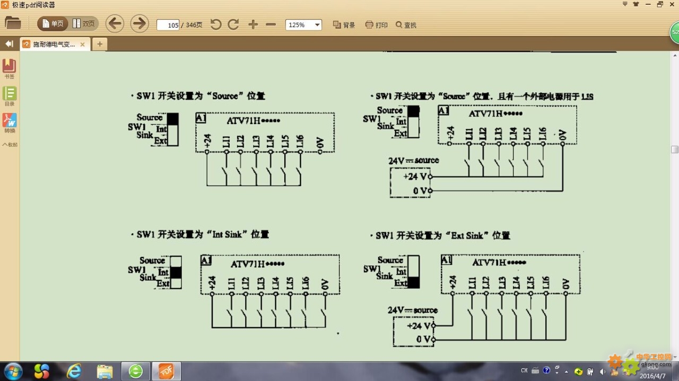
Task: Click the vertical scrollbar thumb
Action: 675,149
